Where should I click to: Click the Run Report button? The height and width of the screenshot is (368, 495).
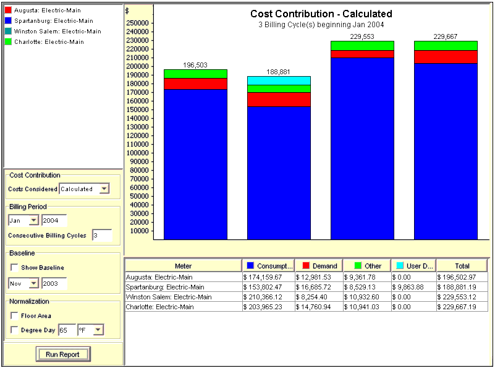point(64,354)
